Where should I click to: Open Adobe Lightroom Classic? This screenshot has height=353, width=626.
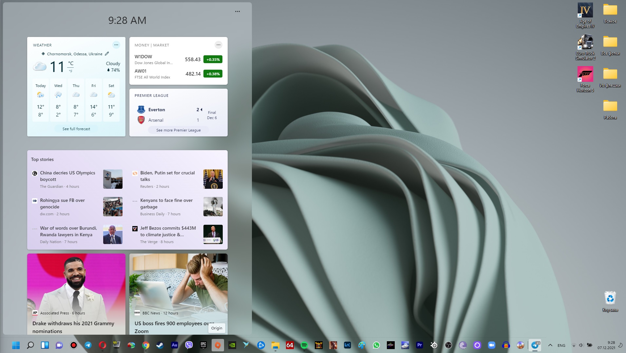(x=347, y=345)
